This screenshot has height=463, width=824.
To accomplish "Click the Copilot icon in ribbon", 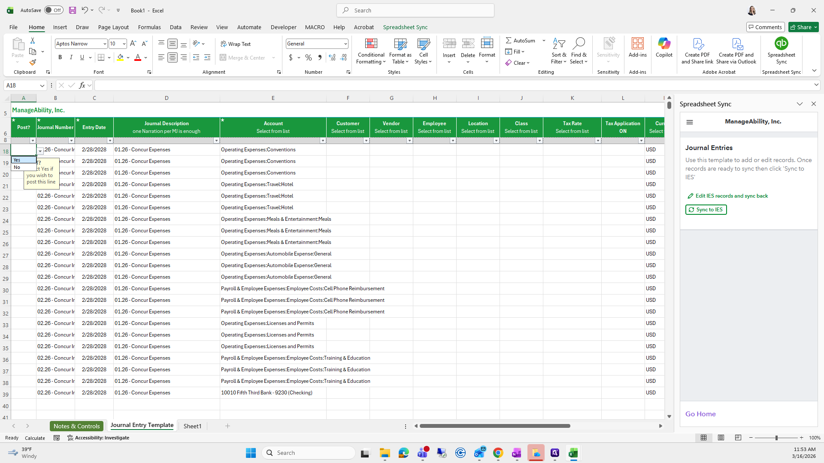I will 664,47.
